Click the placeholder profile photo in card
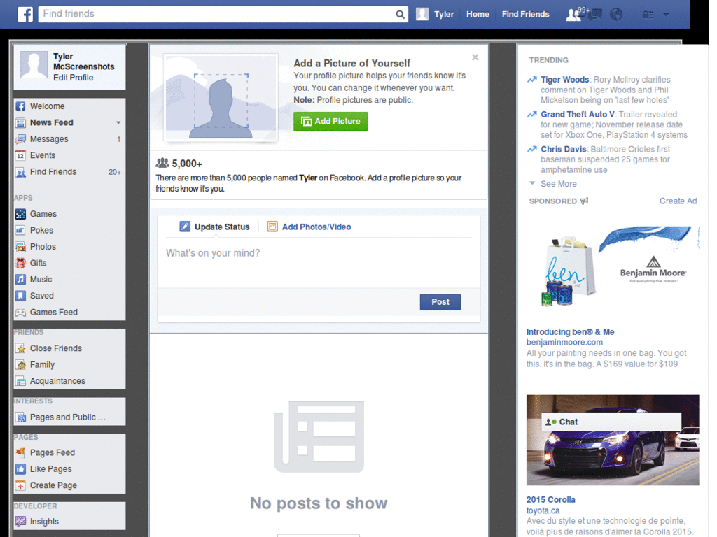Image resolution: width=717 pixels, height=537 pixels. 221,96
